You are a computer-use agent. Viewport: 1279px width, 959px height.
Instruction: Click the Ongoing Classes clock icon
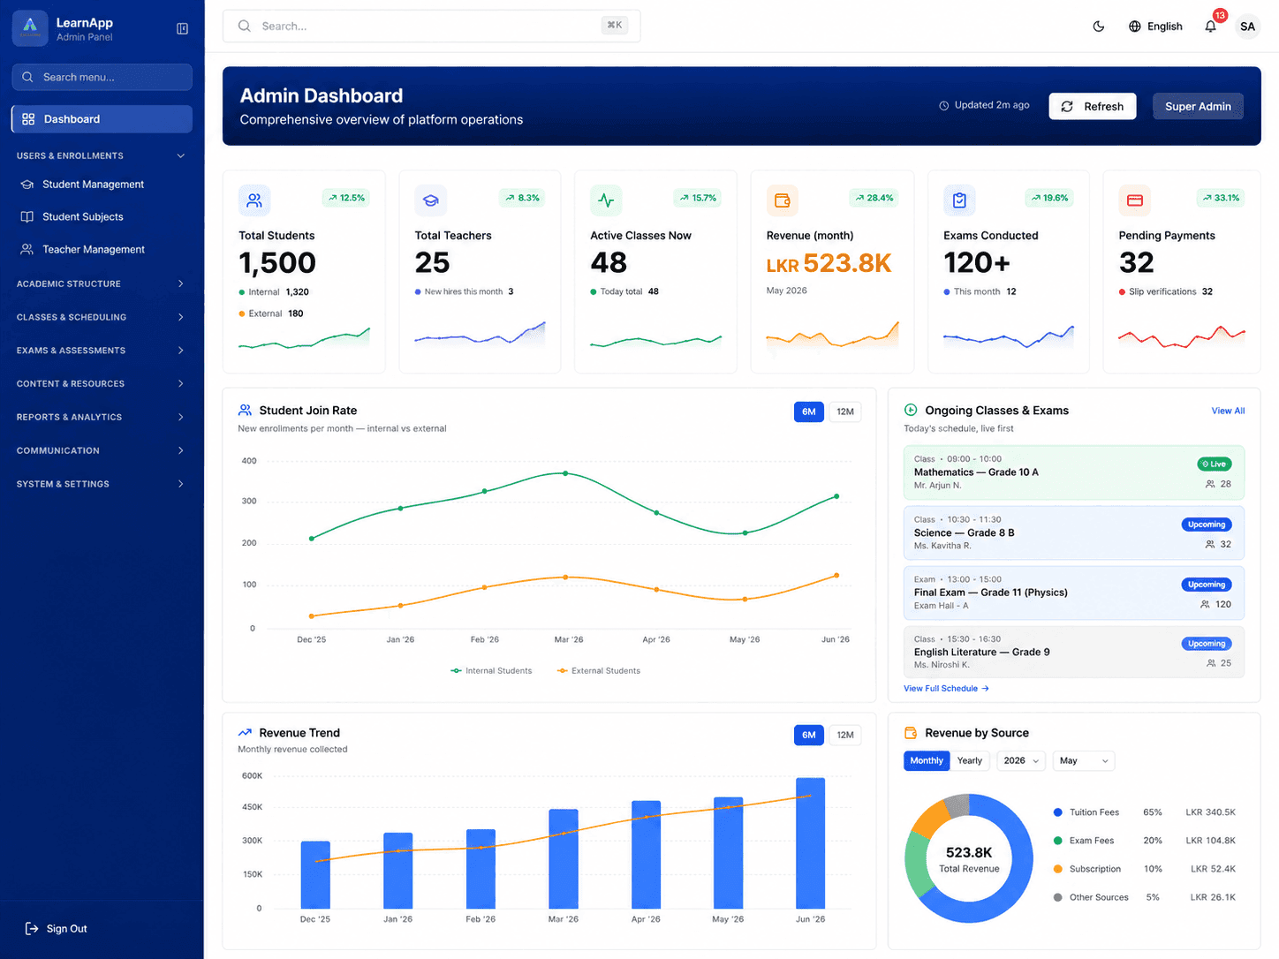click(x=911, y=411)
